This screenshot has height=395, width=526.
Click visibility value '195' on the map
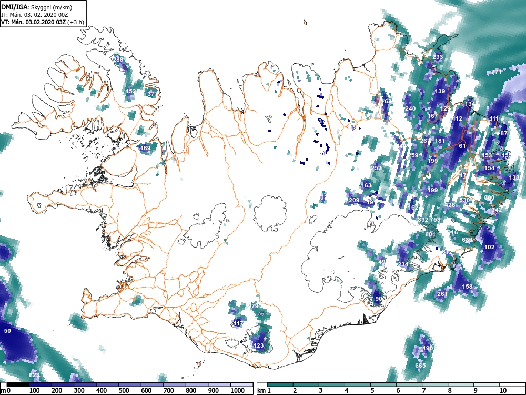pyautogui.click(x=433, y=161)
